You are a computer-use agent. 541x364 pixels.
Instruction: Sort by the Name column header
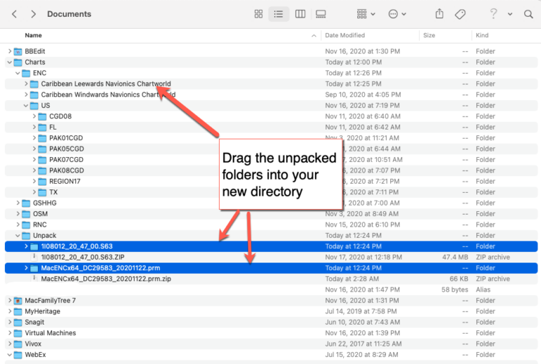33,35
